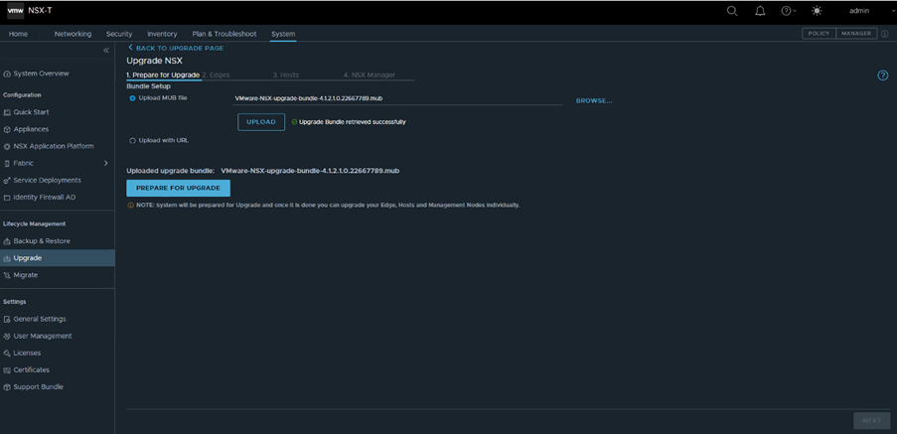Click the Migrate sidebar icon

7,275
